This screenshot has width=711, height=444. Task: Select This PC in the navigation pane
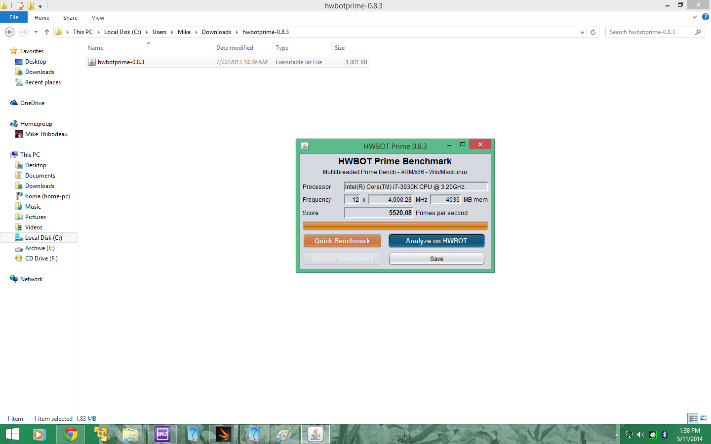pyautogui.click(x=30, y=155)
